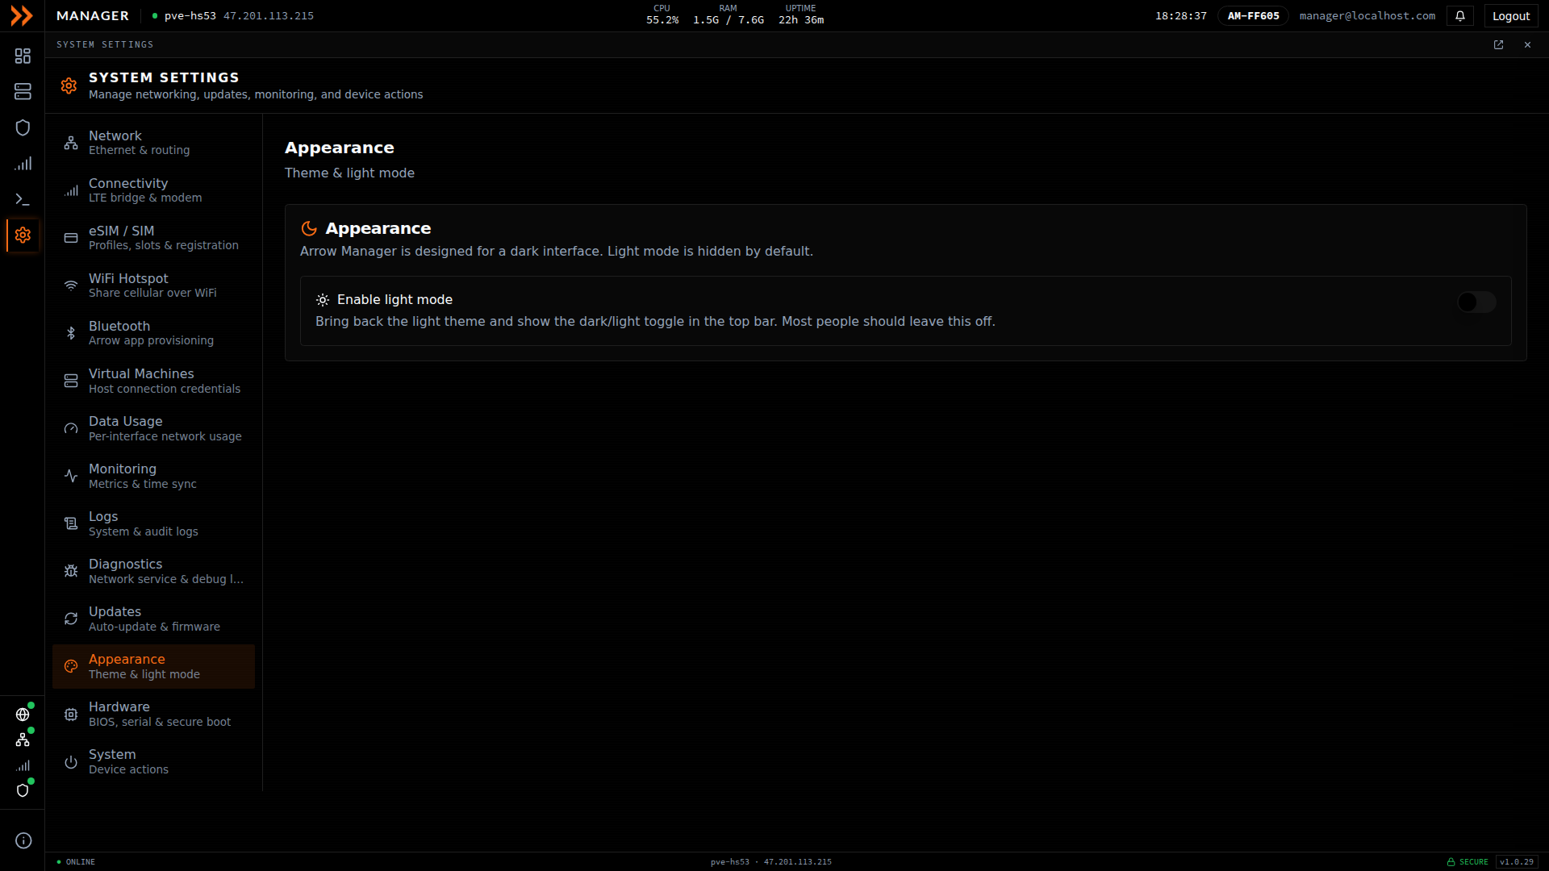
Task: Click the notification bell icon
Action: click(x=1460, y=16)
